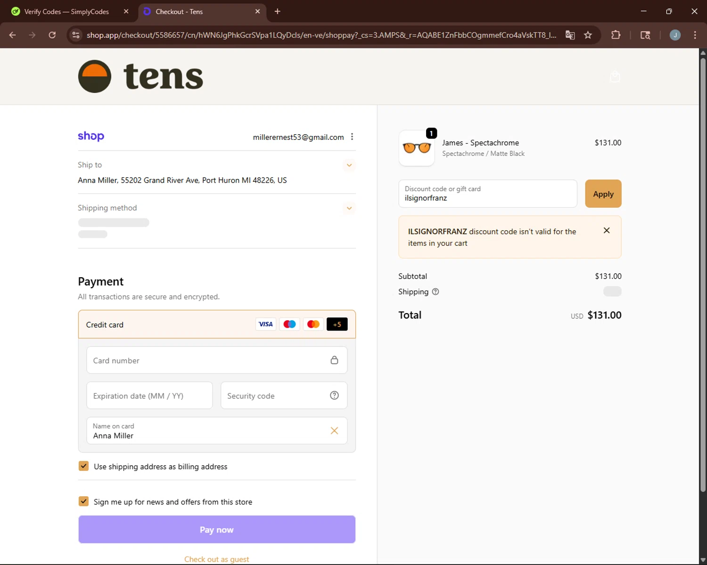Bookmark this page with the star icon
707x565 pixels.
coord(588,35)
